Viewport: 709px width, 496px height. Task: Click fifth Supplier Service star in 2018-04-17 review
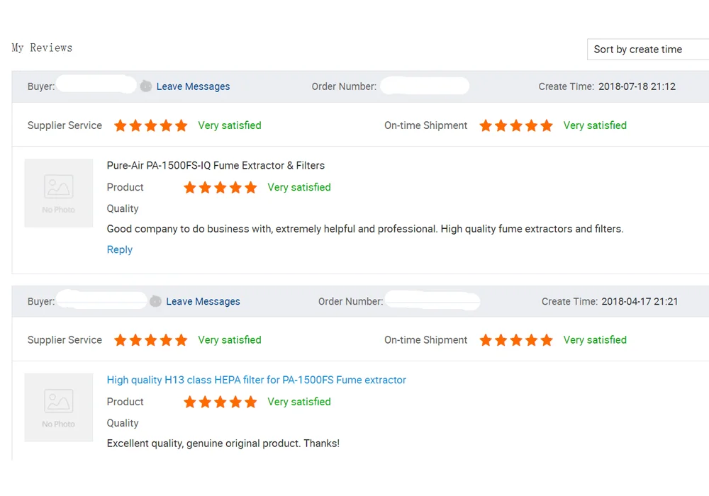(x=182, y=340)
